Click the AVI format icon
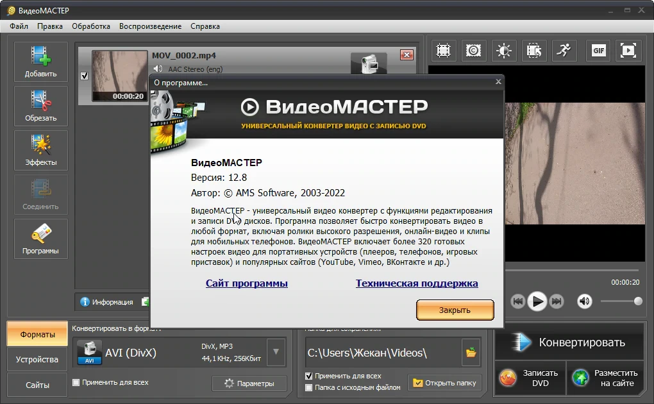The width and height of the screenshot is (654, 404). point(89,353)
